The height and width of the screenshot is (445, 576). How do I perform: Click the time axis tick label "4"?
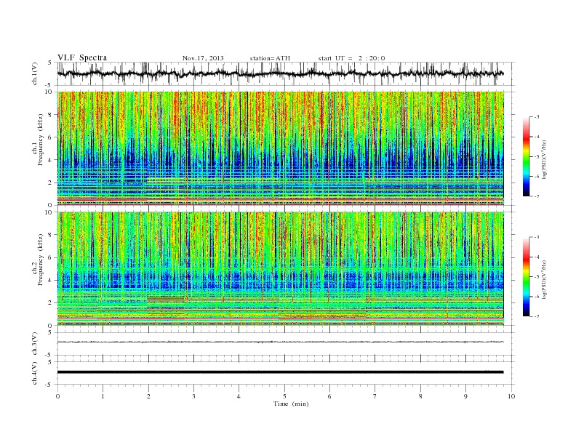coord(239,396)
